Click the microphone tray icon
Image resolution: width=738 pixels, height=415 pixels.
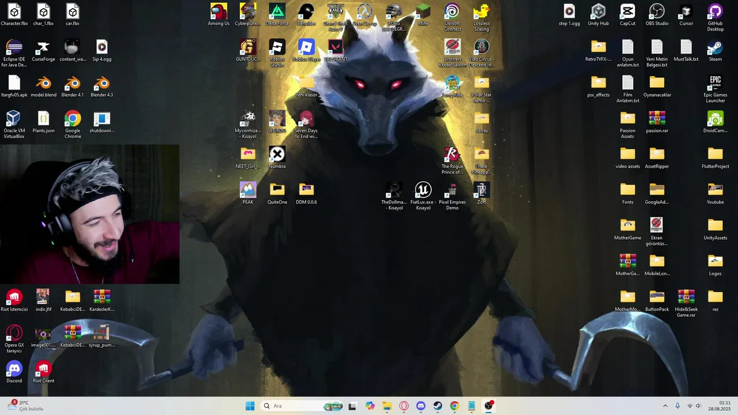[677, 406]
